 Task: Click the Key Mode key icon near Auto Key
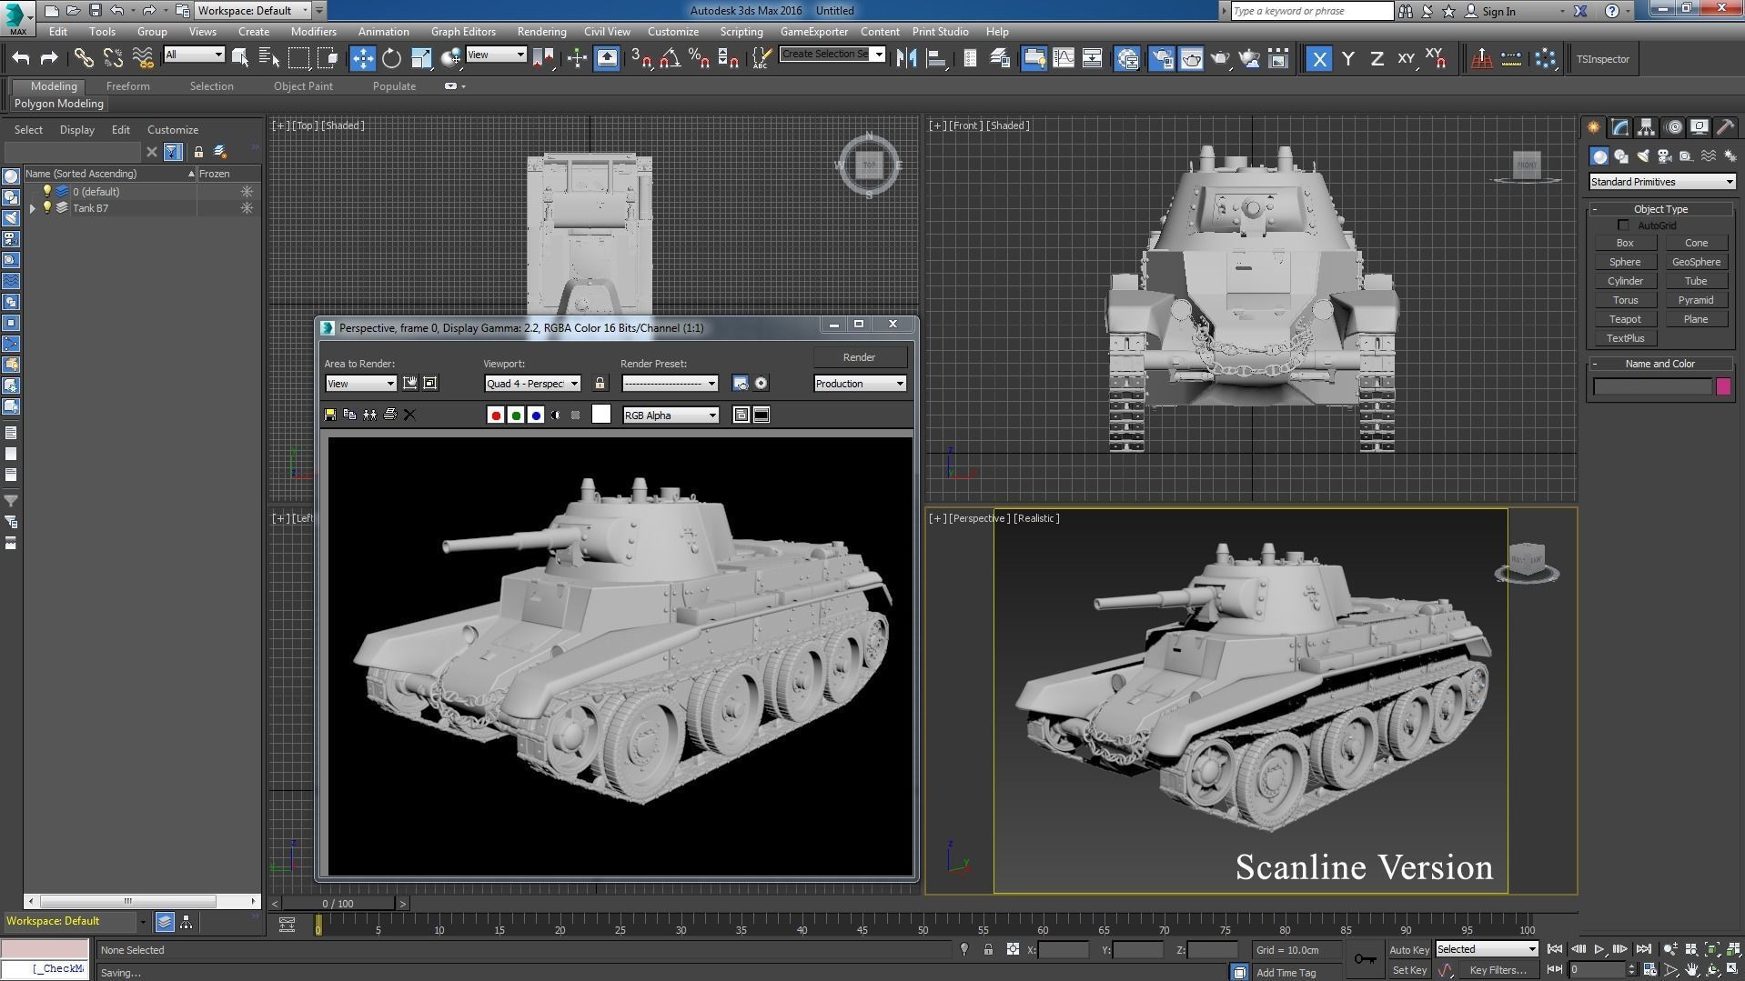tap(1365, 959)
